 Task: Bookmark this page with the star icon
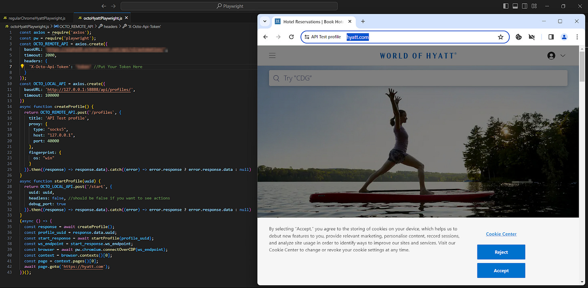[x=501, y=37]
